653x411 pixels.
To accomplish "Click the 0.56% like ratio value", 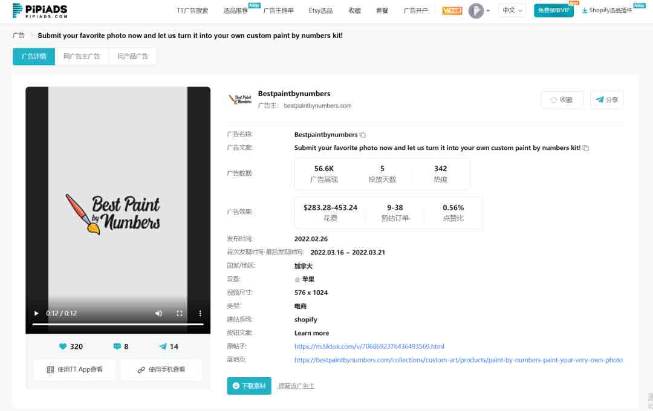I will click(453, 207).
